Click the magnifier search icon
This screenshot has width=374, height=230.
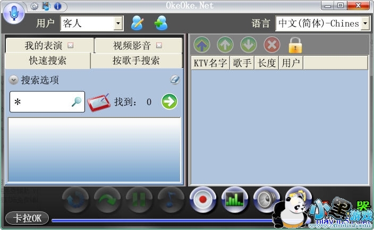pyautogui.click(x=76, y=102)
